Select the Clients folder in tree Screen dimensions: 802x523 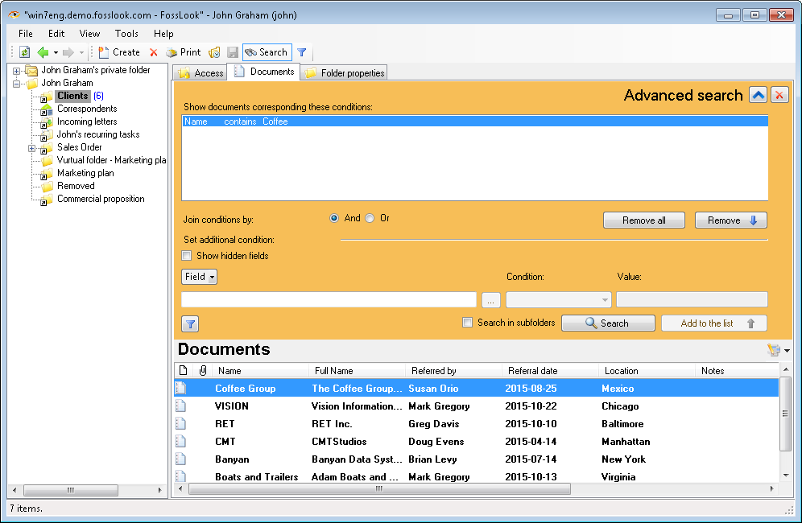coord(72,96)
